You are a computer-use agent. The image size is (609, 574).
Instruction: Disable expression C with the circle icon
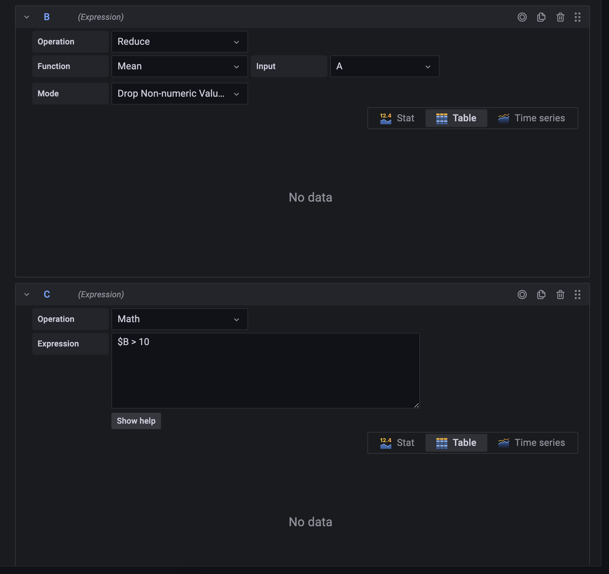pyautogui.click(x=522, y=294)
